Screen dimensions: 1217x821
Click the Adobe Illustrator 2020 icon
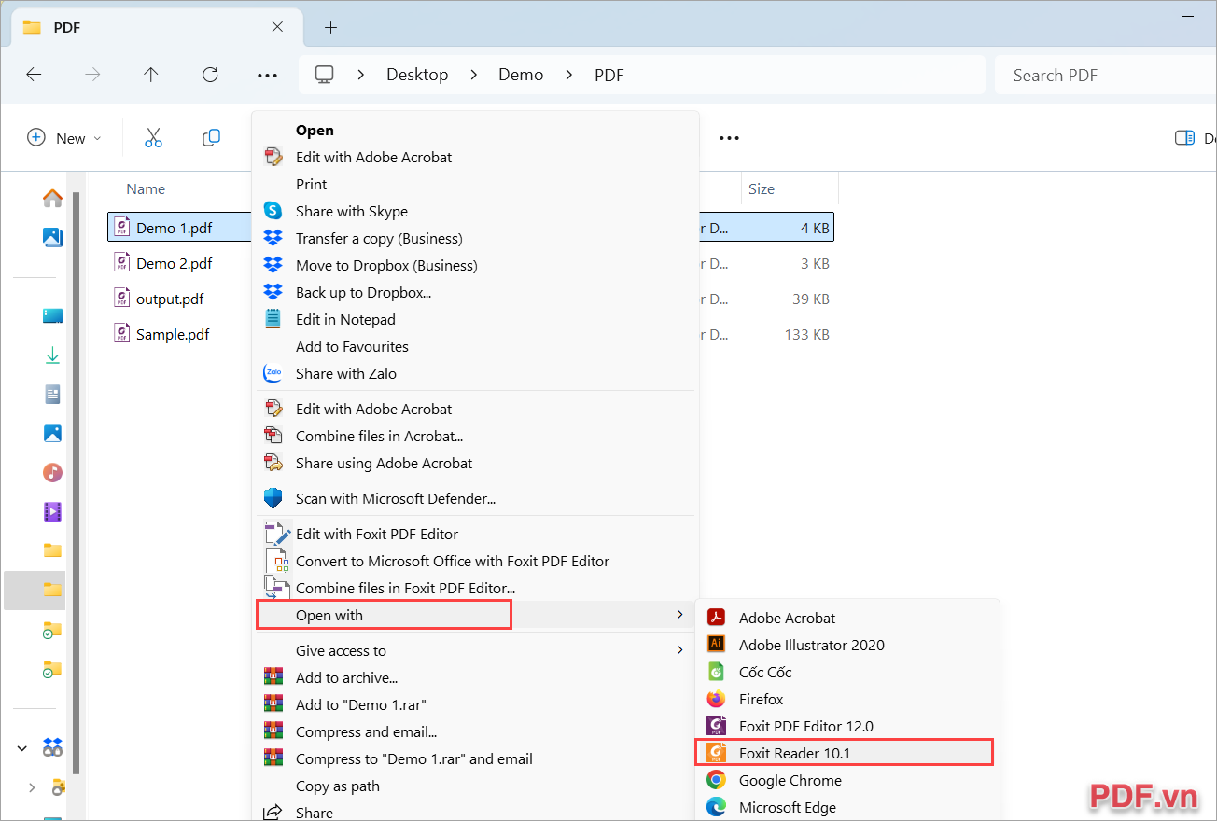click(x=716, y=645)
